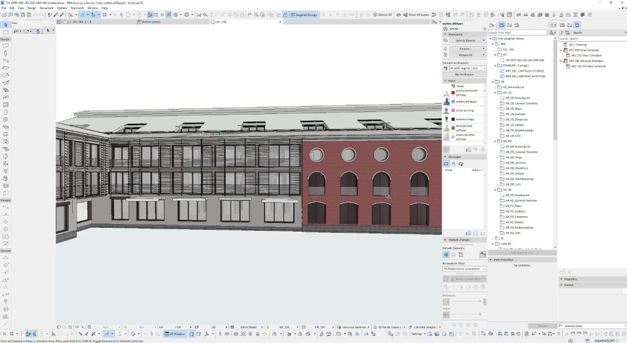
Task: Open the View Map icon in Navigator
Action: click(x=501, y=24)
